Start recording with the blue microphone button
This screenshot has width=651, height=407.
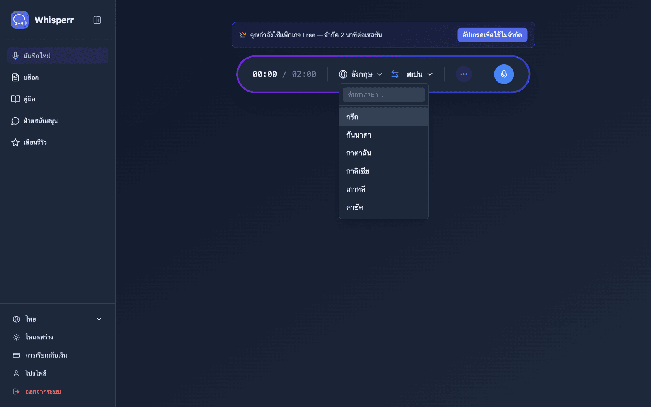[504, 74]
